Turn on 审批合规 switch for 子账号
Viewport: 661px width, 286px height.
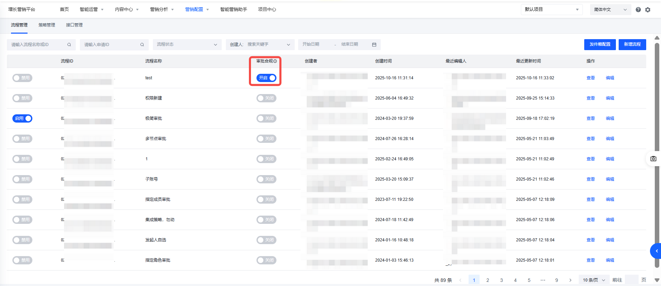266,179
